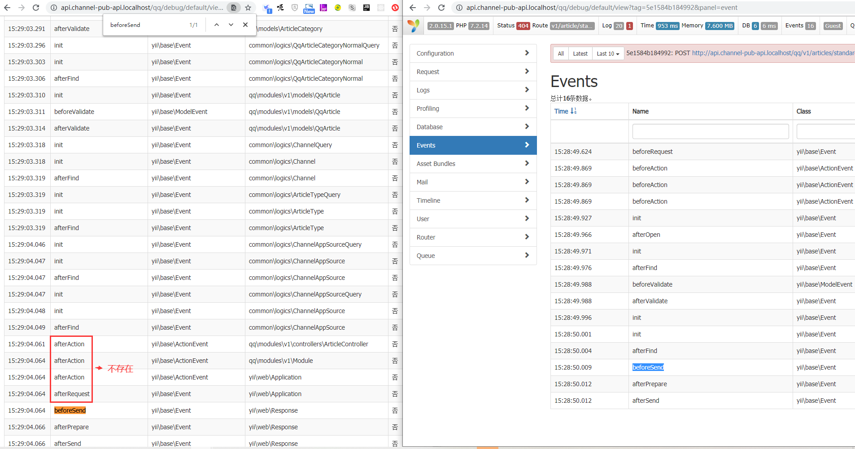
Task: Click the Latest request button
Action: [x=580, y=53]
